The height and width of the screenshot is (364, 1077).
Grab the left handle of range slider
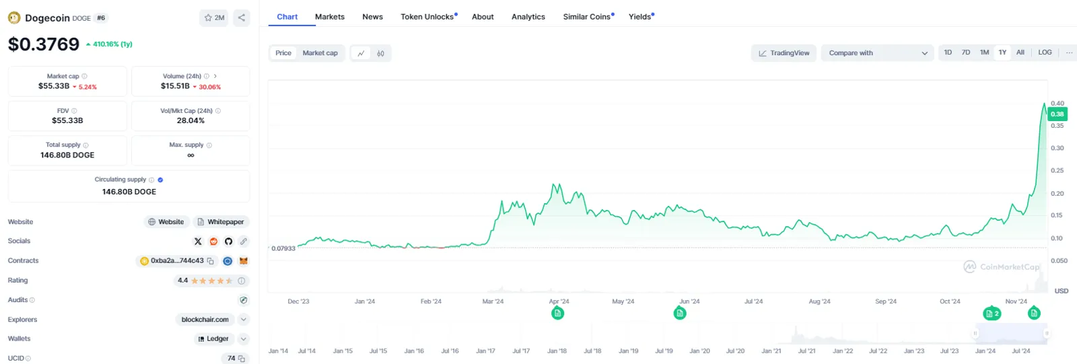(975, 333)
